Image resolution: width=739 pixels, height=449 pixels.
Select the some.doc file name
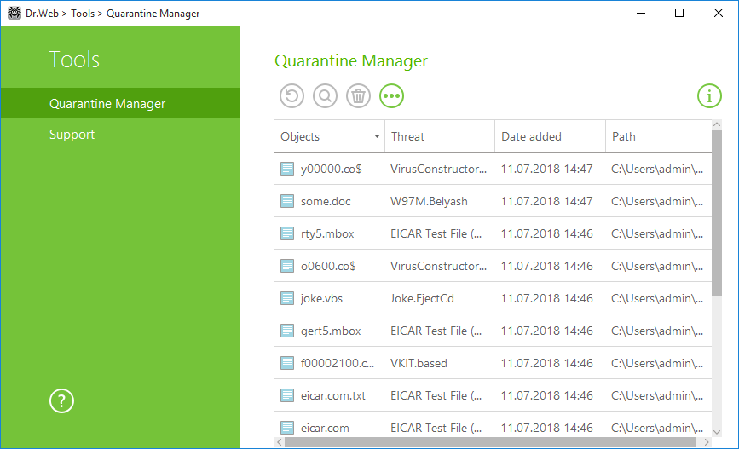click(326, 201)
